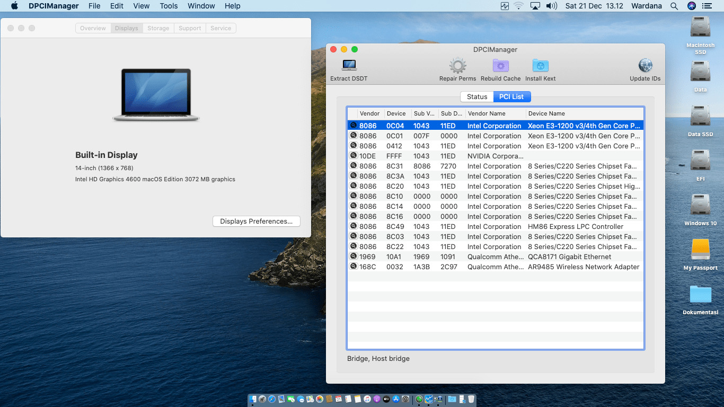Open the Tools menu

click(169, 6)
